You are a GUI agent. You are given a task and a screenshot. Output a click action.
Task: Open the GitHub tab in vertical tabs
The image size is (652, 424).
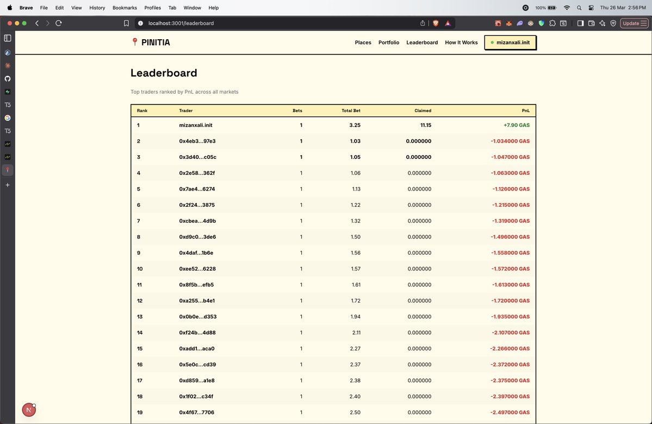point(8,78)
